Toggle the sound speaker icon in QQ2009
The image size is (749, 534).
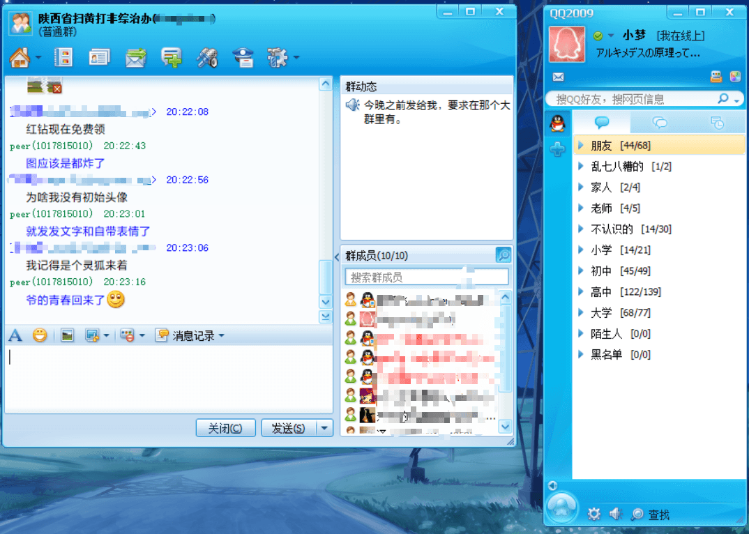tap(615, 514)
